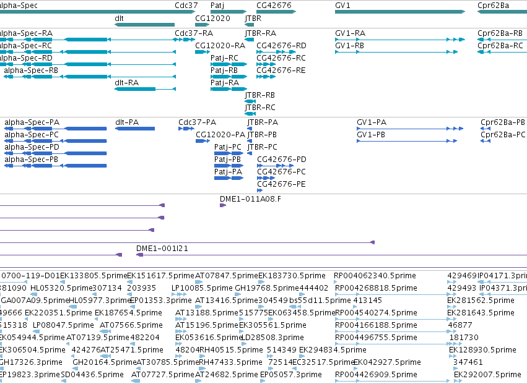Select protein alpha-Spec-PA label
This screenshot has width=527, height=384.
32,122
